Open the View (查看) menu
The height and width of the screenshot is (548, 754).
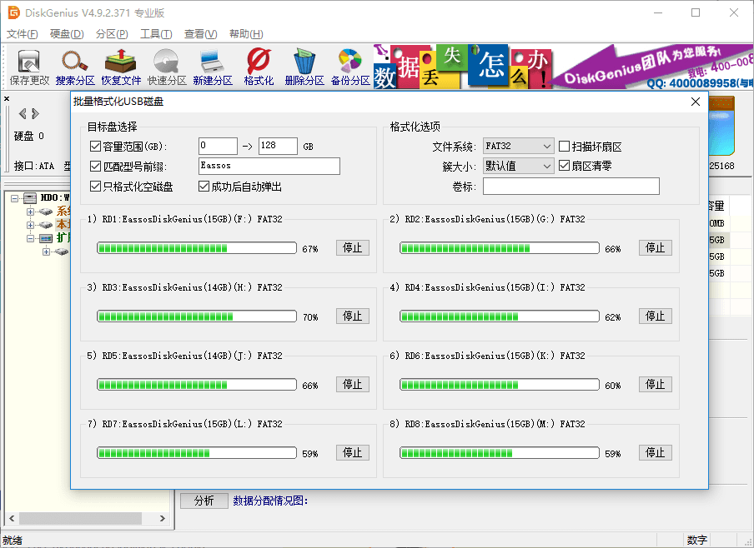pyautogui.click(x=200, y=34)
